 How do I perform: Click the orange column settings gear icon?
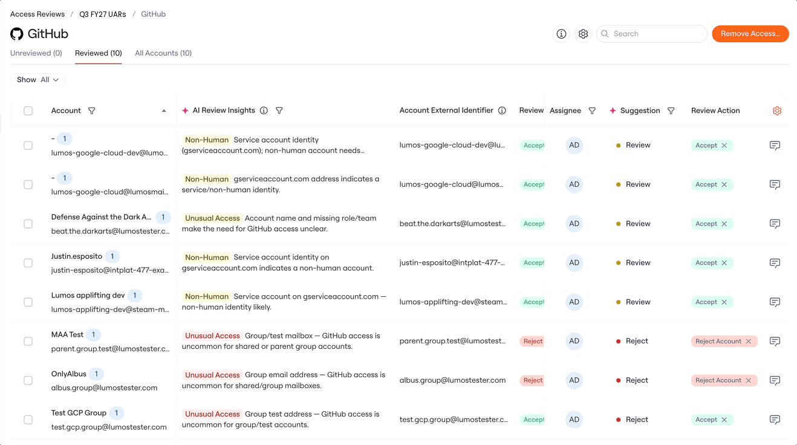point(777,111)
